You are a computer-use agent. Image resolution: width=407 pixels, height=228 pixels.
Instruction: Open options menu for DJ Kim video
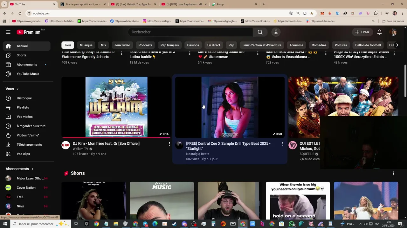169,144
